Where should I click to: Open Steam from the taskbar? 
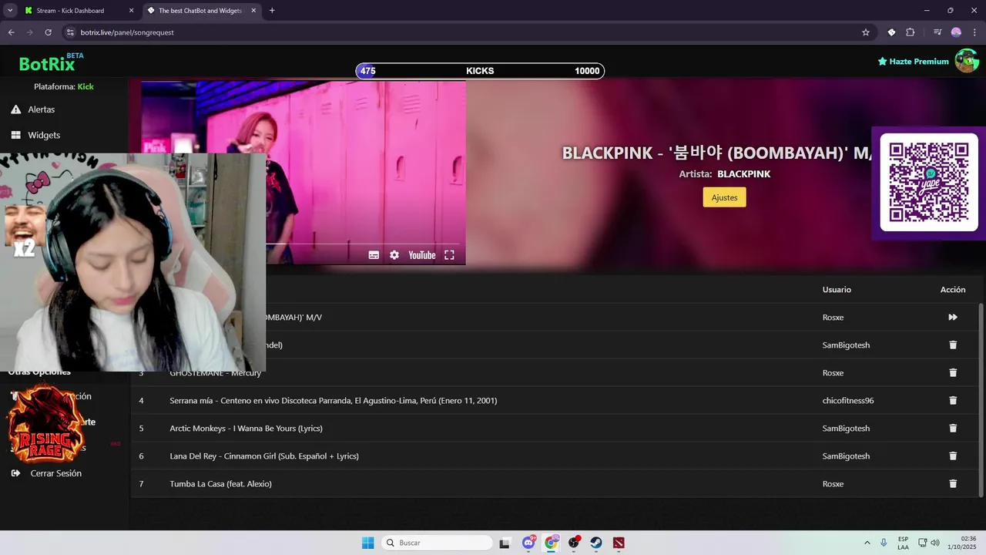(x=596, y=543)
